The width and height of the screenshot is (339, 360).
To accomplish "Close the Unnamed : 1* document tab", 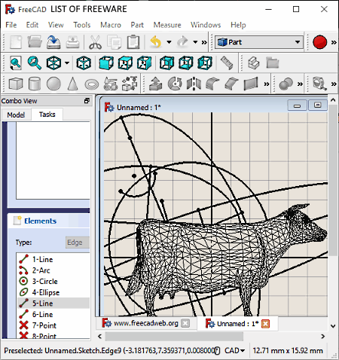I will pos(265,324).
